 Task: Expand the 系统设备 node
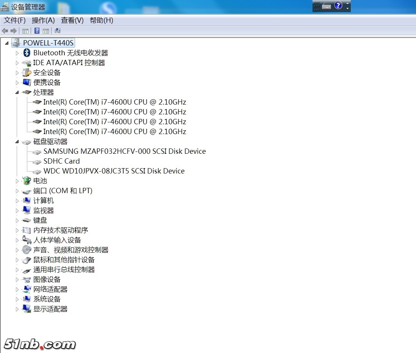(x=17, y=299)
